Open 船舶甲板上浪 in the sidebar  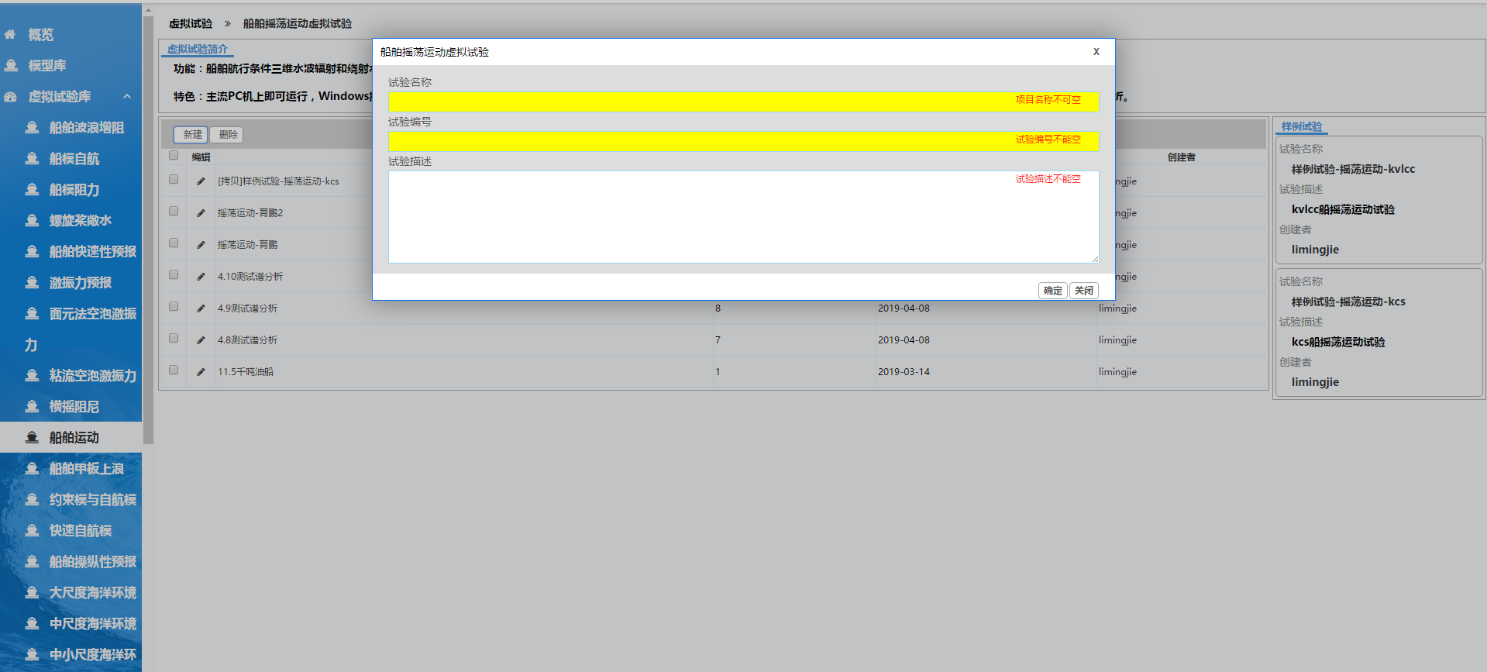(86, 469)
